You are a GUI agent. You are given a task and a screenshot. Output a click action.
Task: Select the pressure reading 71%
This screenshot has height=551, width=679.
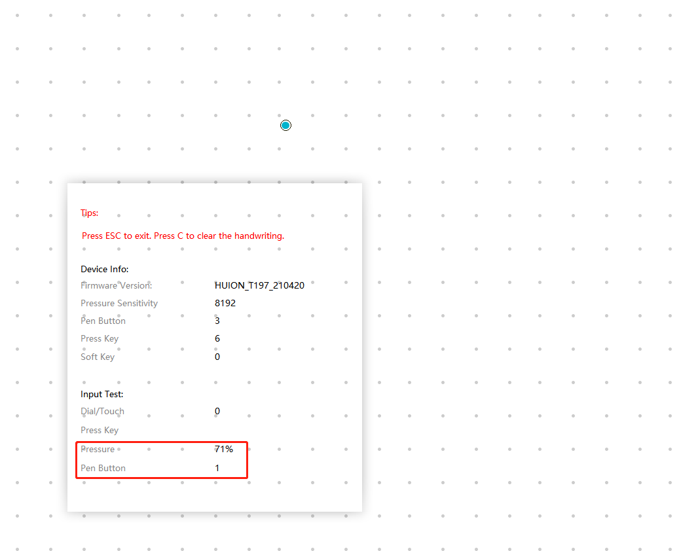pyautogui.click(x=224, y=450)
